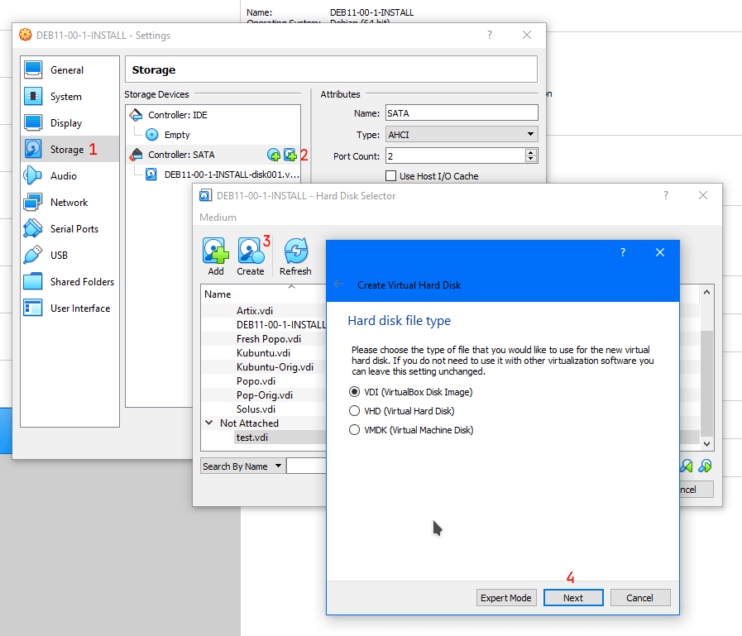Click add hard disk icon on SATA controller
This screenshot has width=742, height=636.
click(x=290, y=155)
